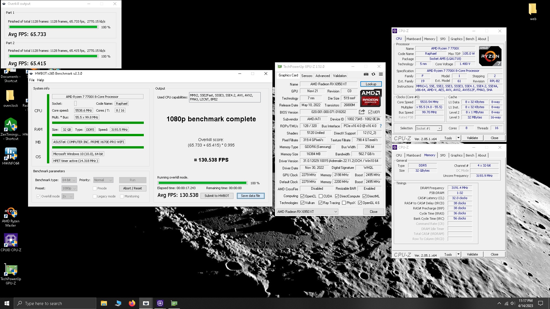Launch the TechPowerUp GPU-Z desktop icon
The height and width of the screenshot is (309, 550).
pos(11,274)
